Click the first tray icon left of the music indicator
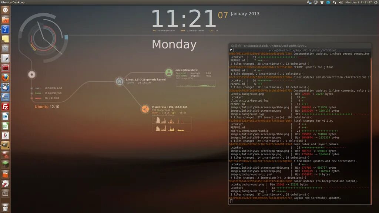The width and height of the screenshot is (379, 213). [309, 3]
